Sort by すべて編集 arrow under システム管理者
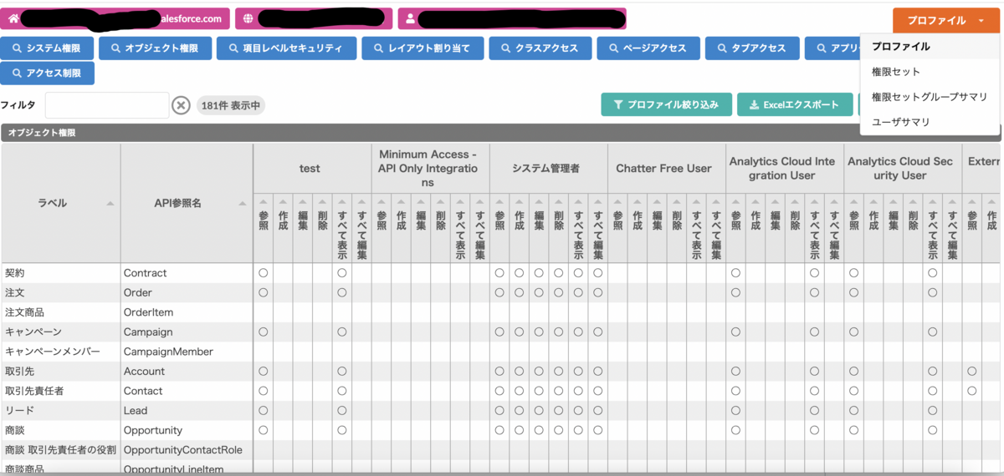The image size is (1004, 476). 597,201
